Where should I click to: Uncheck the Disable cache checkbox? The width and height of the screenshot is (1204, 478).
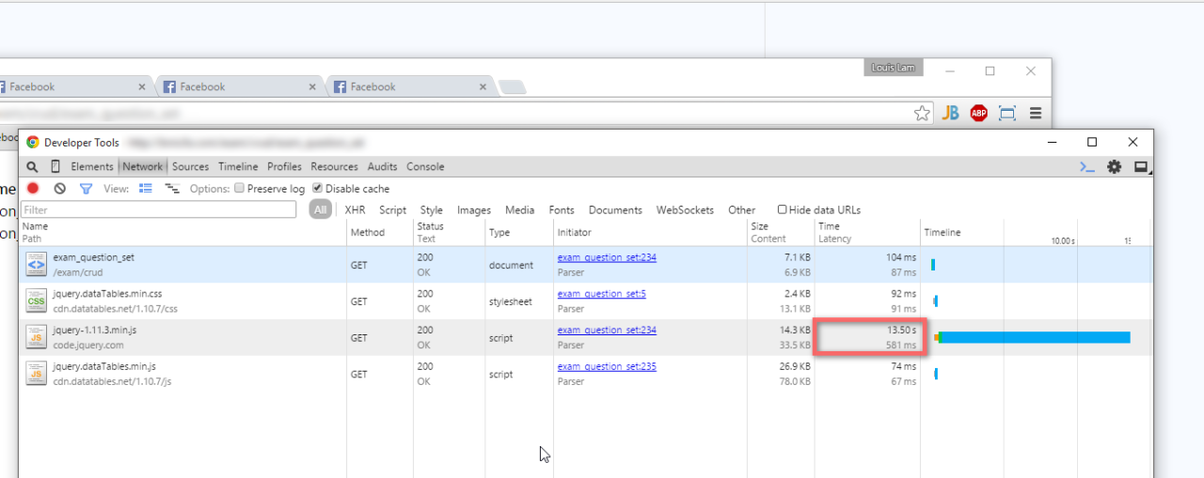pyautogui.click(x=317, y=189)
